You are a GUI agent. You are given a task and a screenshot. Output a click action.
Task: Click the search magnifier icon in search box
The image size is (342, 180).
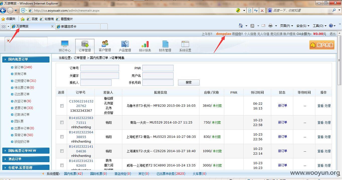334,10
